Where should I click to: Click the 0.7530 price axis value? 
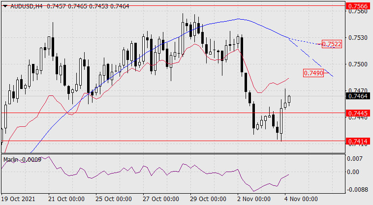point(358,37)
